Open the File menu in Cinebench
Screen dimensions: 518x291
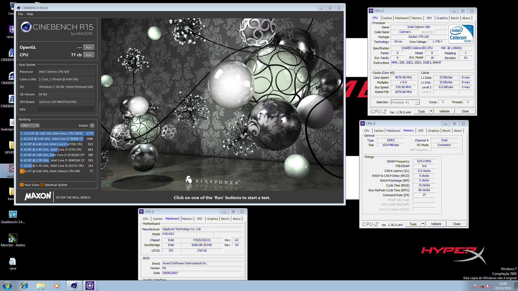click(x=21, y=14)
